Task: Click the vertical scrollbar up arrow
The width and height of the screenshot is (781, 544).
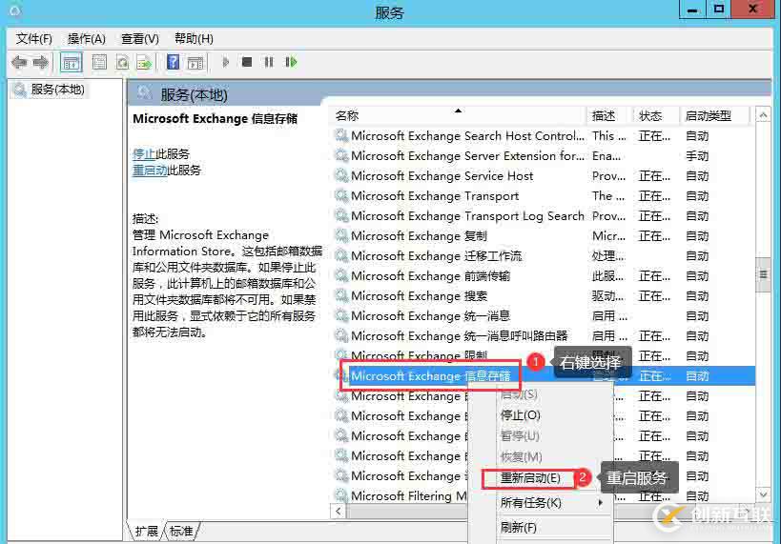Action: click(x=763, y=115)
